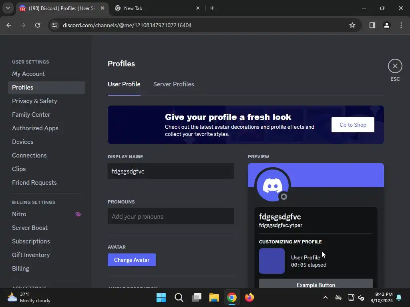
Task: Open the browser side panel
Action: tap(372, 25)
